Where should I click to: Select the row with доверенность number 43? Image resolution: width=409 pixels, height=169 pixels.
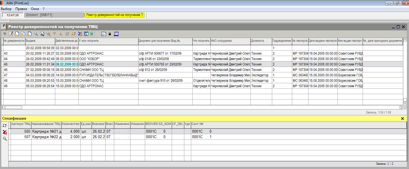pyautogui.click(x=203, y=53)
